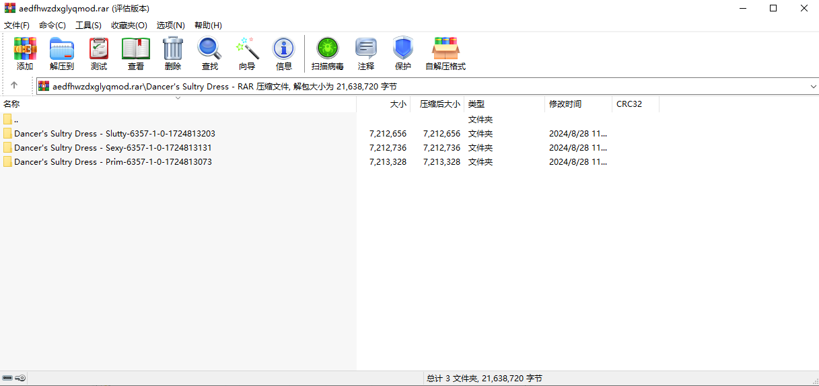Click the key icon in status bar
This screenshot has width=819, height=386.
20,379
